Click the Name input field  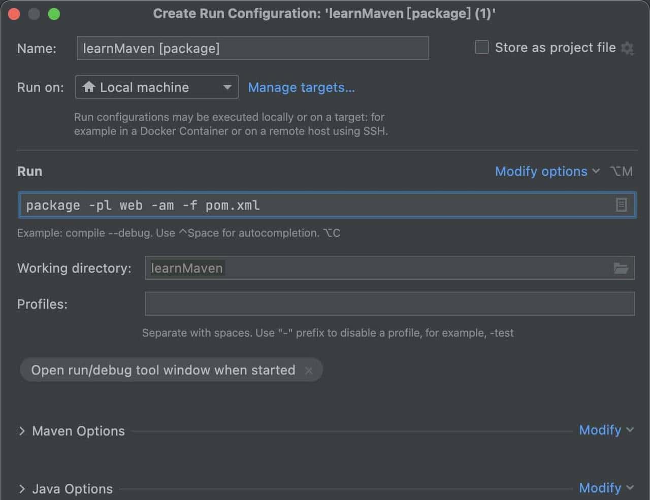pos(252,48)
